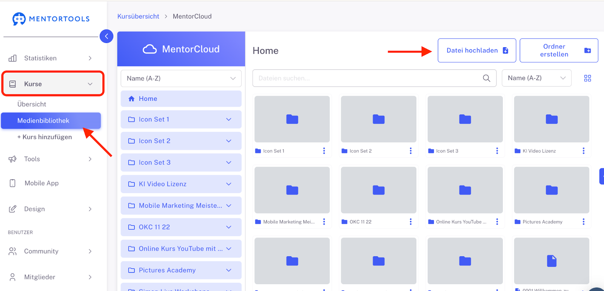Viewport: 604px width, 291px height.
Task: Collapse the Kurse menu chevron
Action: click(x=90, y=84)
